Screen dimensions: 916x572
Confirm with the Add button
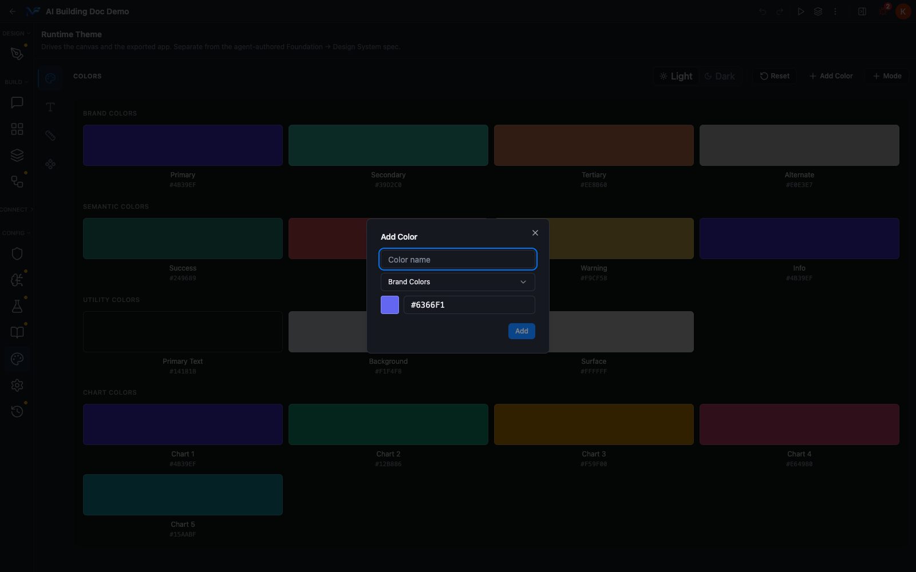[522, 331]
